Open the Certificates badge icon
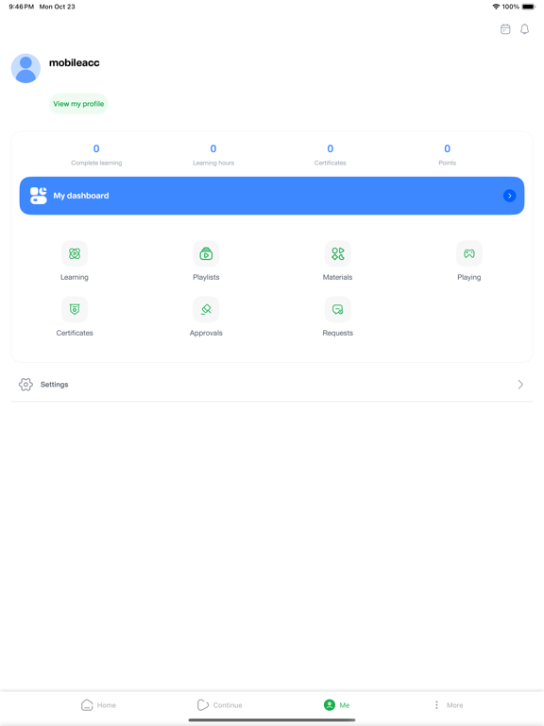Viewport: 544px width, 726px height. coord(75,309)
